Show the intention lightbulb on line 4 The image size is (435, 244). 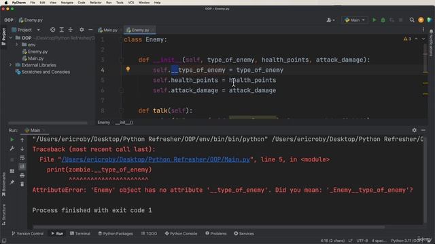(x=128, y=69)
